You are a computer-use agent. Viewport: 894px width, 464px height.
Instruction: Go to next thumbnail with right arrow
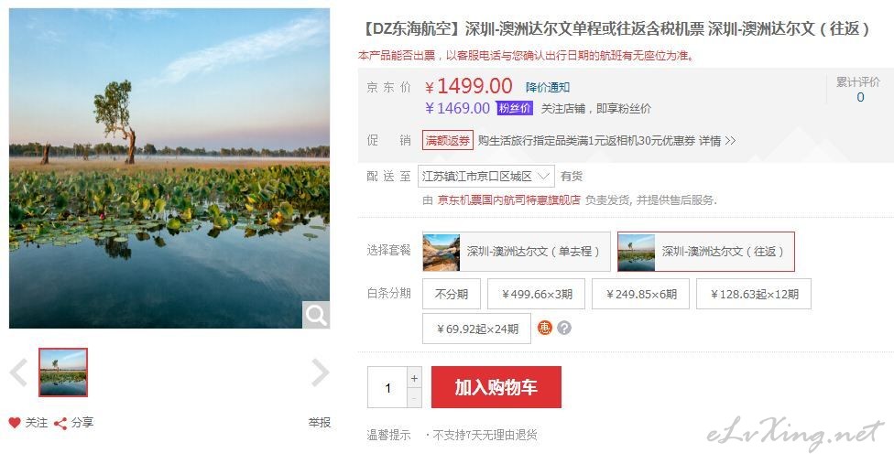coord(320,372)
